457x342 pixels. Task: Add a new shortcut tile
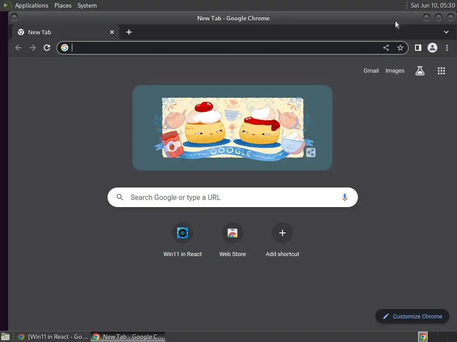tap(282, 240)
